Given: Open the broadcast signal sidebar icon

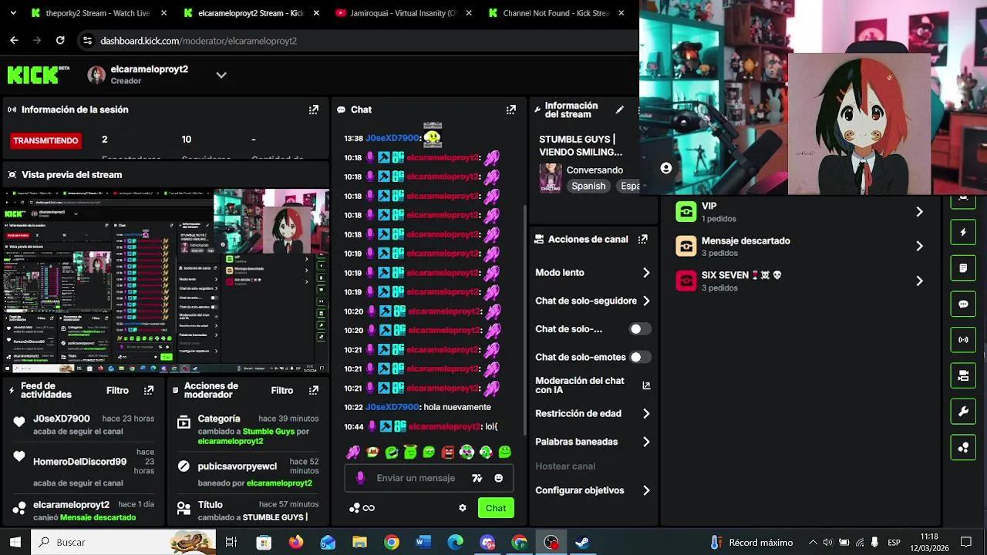Looking at the screenshot, I should point(963,340).
